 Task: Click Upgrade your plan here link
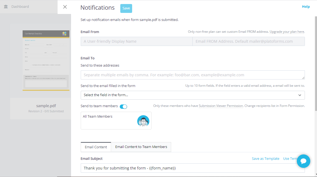click(287, 32)
